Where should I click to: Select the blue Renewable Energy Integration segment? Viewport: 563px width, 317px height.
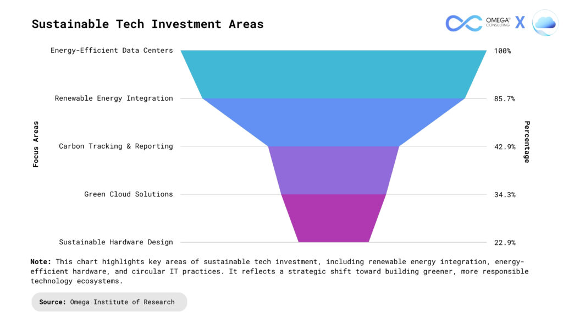(333, 122)
